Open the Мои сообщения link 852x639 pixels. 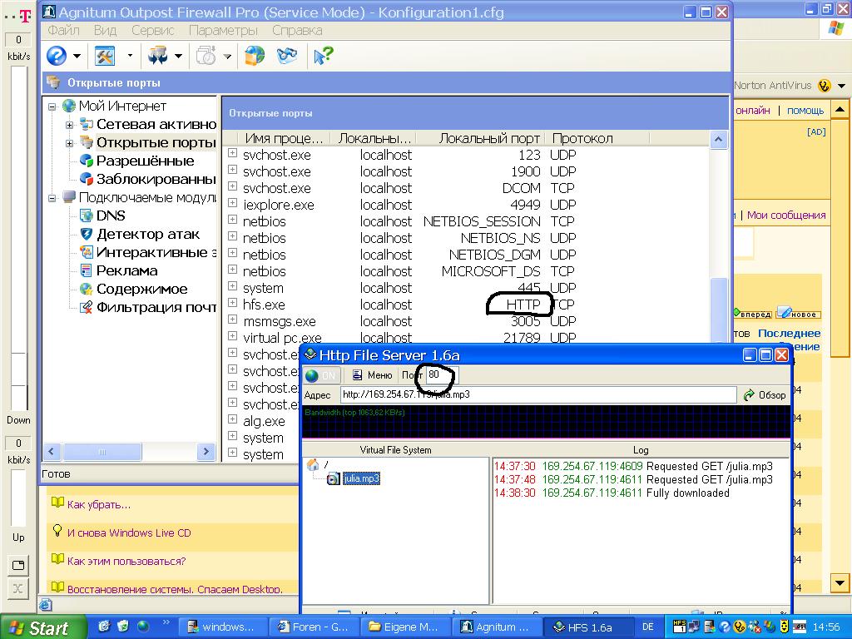786,215
